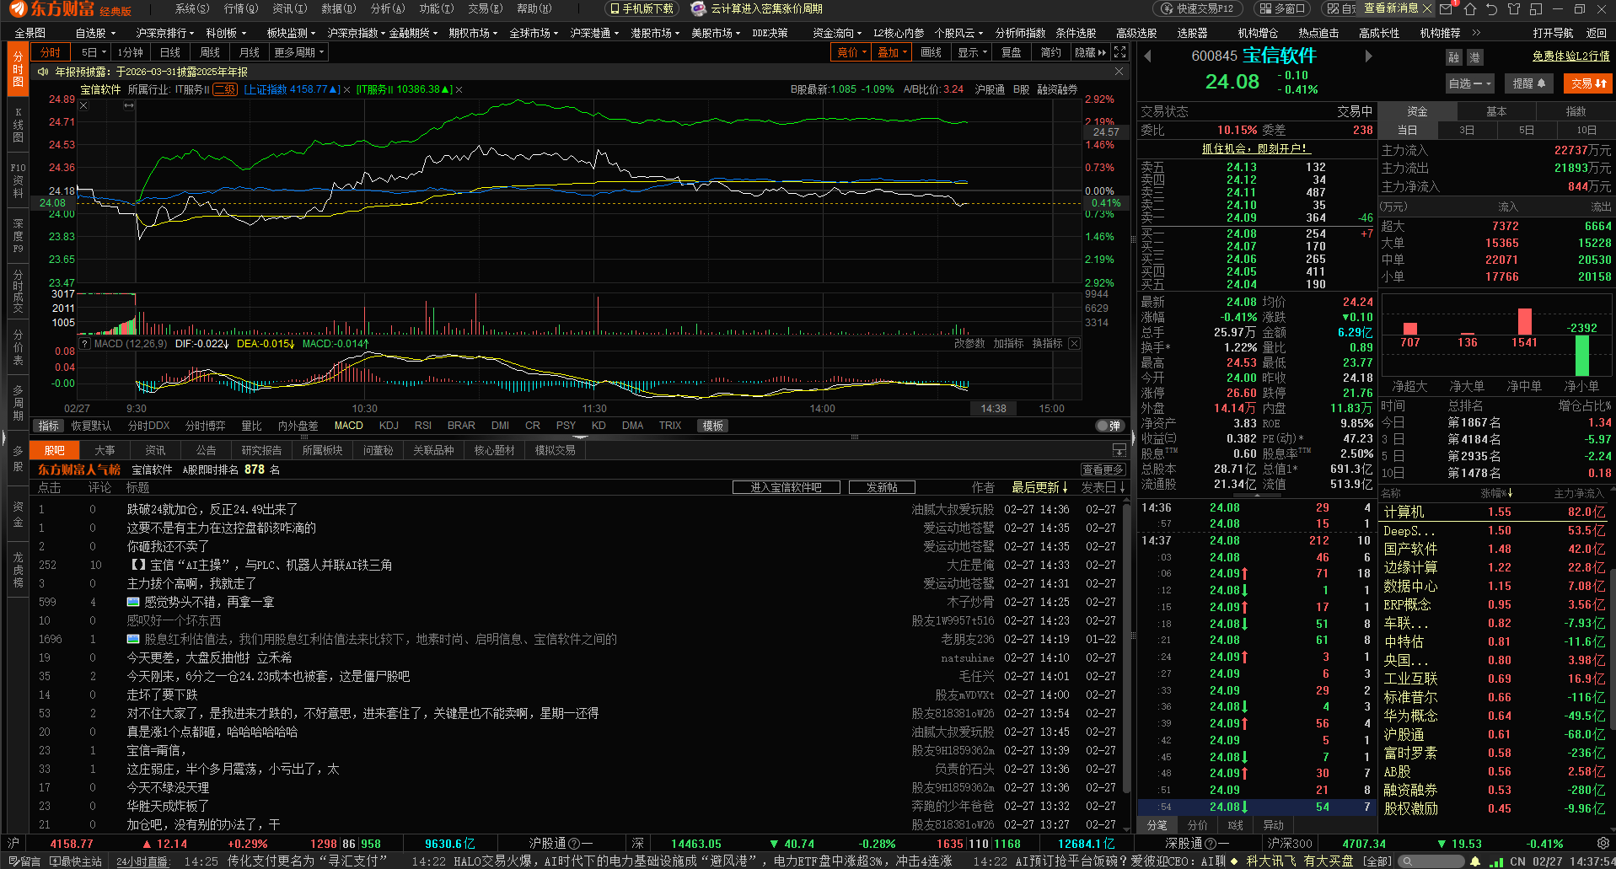Toggle 复盘 replay mode
The height and width of the screenshot is (869, 1616).
point(1012,52)
